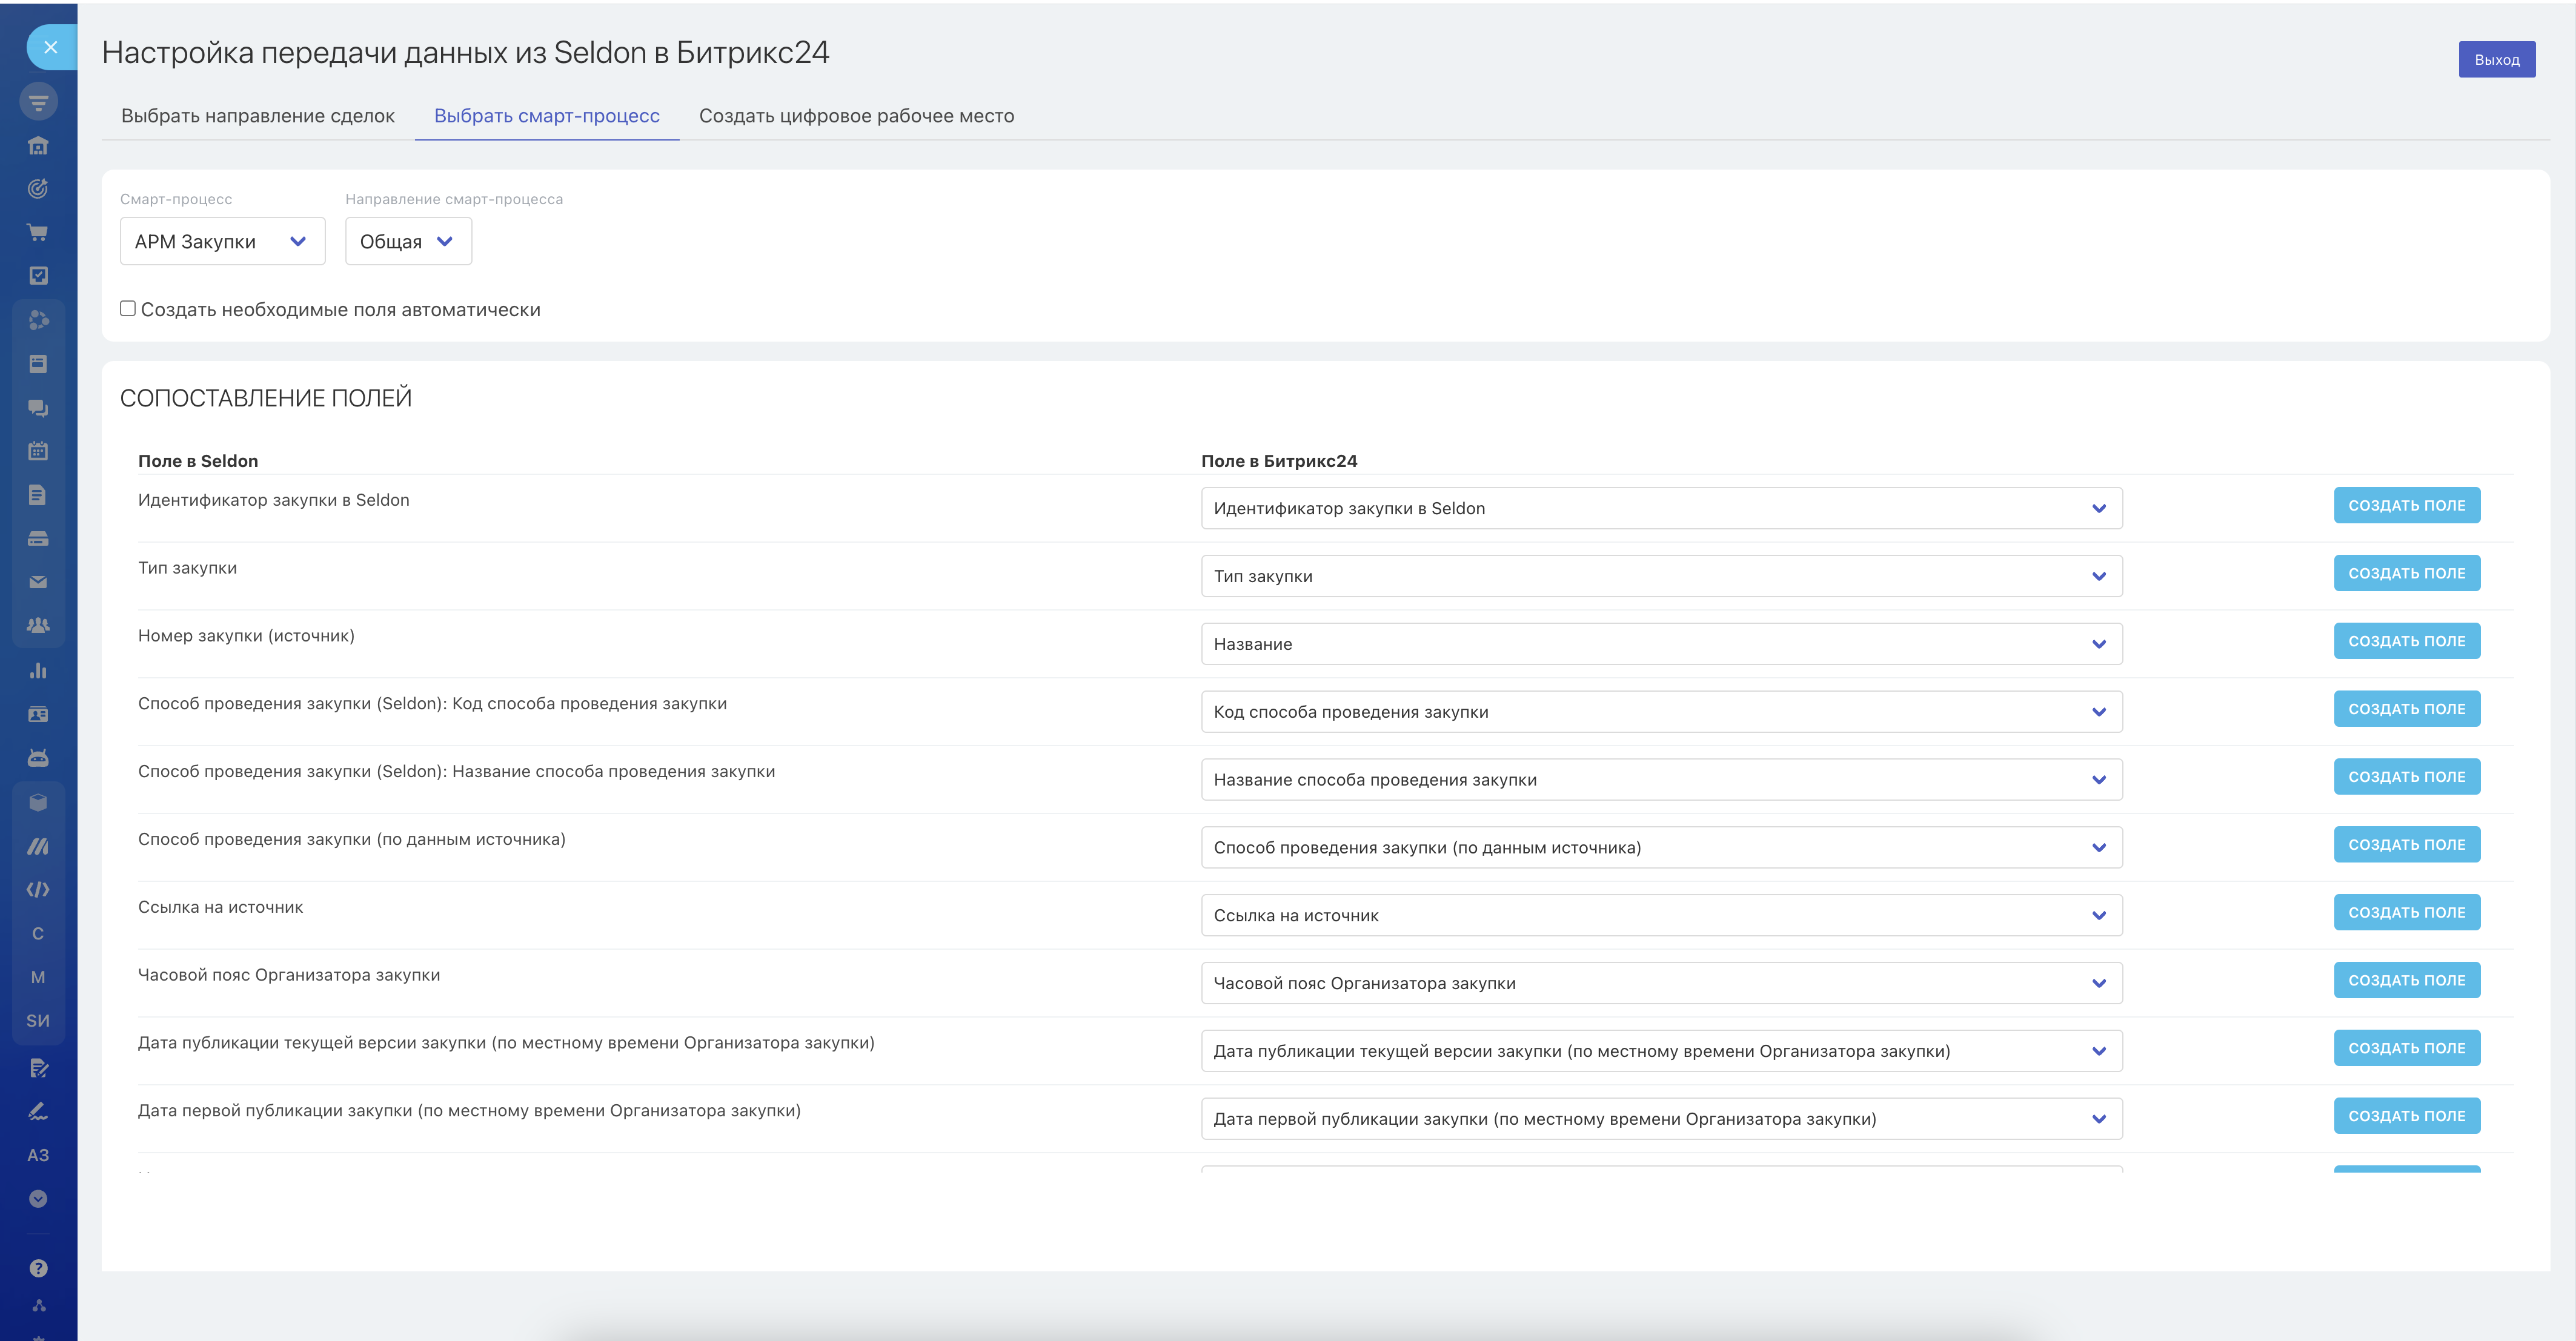Image resolution: width=2576 pixels, height=1341 pixels.
Task: Click the code brackets developer icon
Action: coord(38,889)
